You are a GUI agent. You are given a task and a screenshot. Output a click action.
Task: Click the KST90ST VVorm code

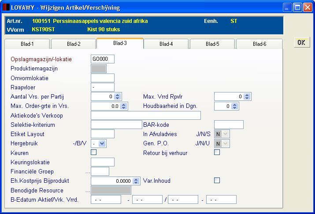43,30
